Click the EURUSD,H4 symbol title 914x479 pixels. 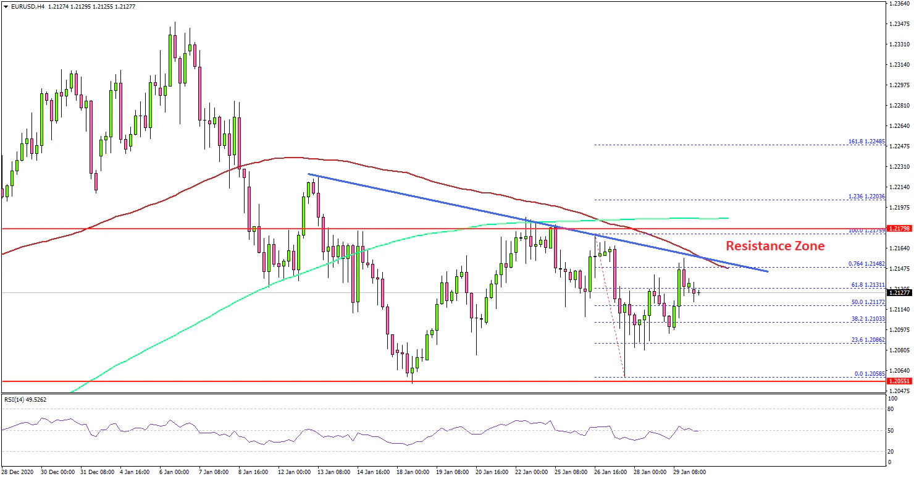pos(27,6)
